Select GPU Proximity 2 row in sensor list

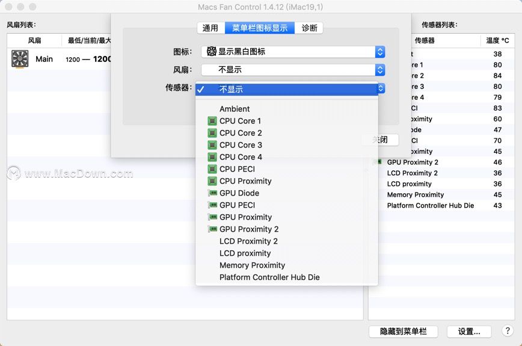(441, 162)
